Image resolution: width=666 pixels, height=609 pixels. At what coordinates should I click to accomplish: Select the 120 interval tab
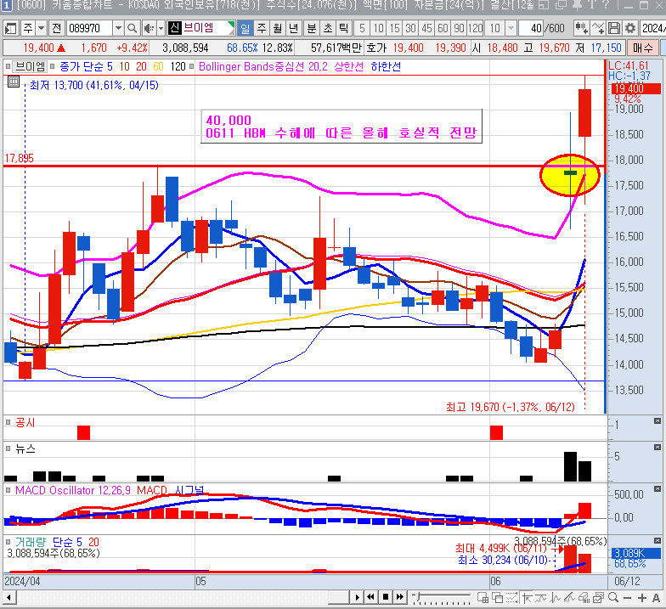pyautogui.click(x=476, y=28)
